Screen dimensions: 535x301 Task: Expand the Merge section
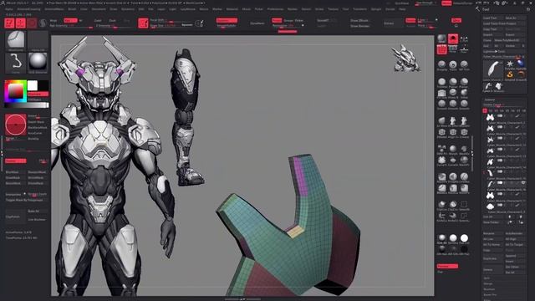point(487,283)
